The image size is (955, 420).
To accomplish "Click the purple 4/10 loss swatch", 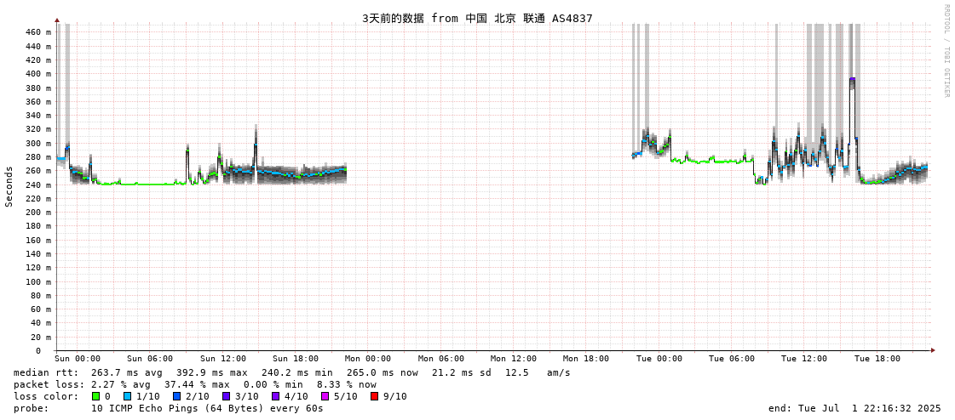I will tap(276, 396).
